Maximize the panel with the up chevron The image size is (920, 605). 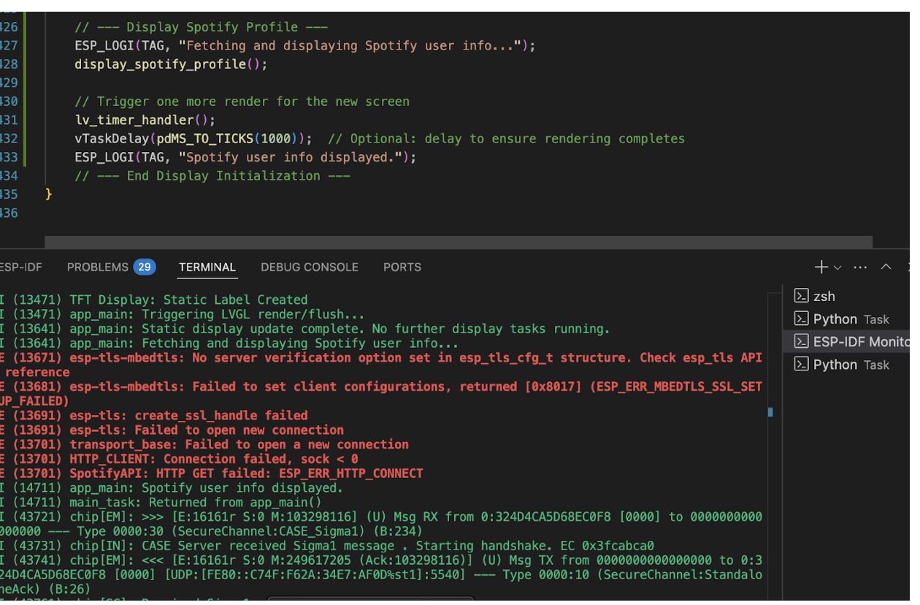pos(886,267)
